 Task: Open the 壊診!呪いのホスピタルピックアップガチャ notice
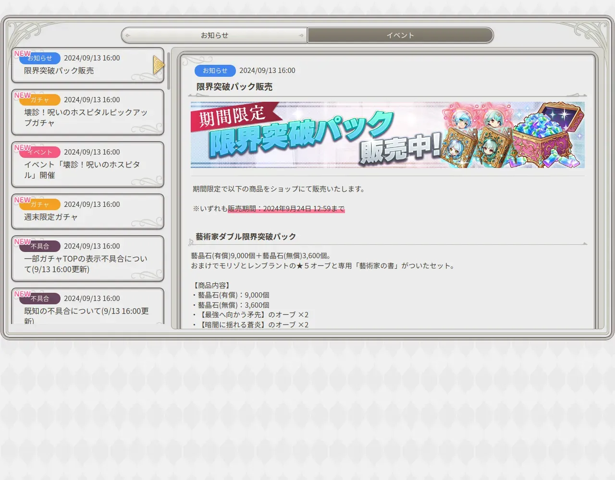87,112
